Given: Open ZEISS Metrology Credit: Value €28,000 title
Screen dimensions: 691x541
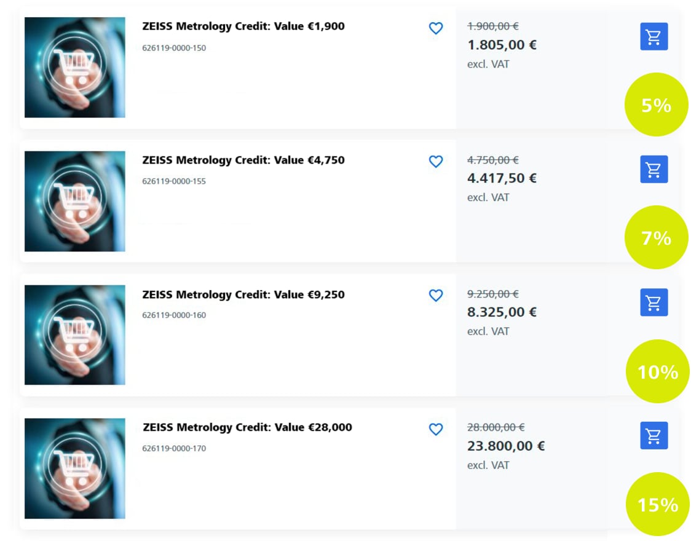Looking at the screenshot, I should [247, 427].
